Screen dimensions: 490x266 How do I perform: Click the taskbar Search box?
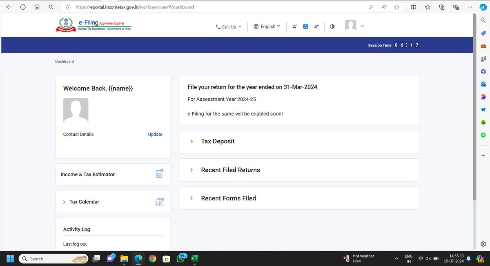[54, 259]
